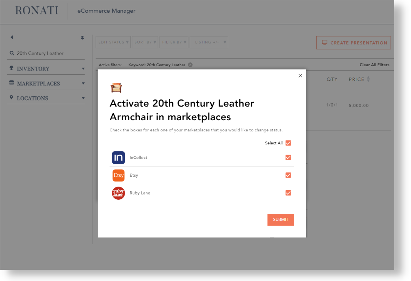Click the 5,000.00 price value
The image size is (411, 281).
[x=359, y=105]
